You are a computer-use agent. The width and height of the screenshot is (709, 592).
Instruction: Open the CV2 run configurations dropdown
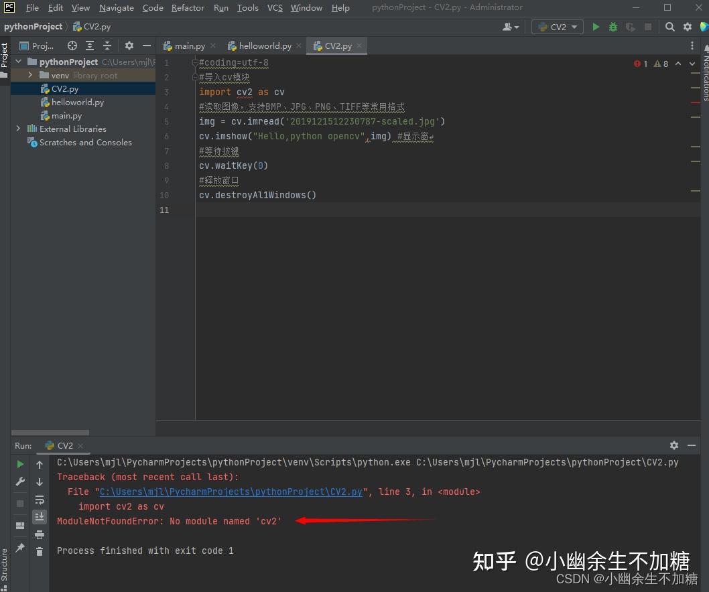pyautogui.click(x=558, y=27)
